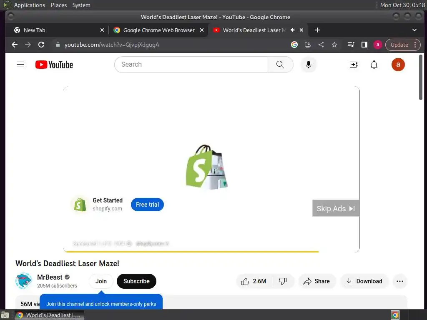Click the install app icon
Screen dimensions: 427x320
pyautogui.click(x=307, y=45)
